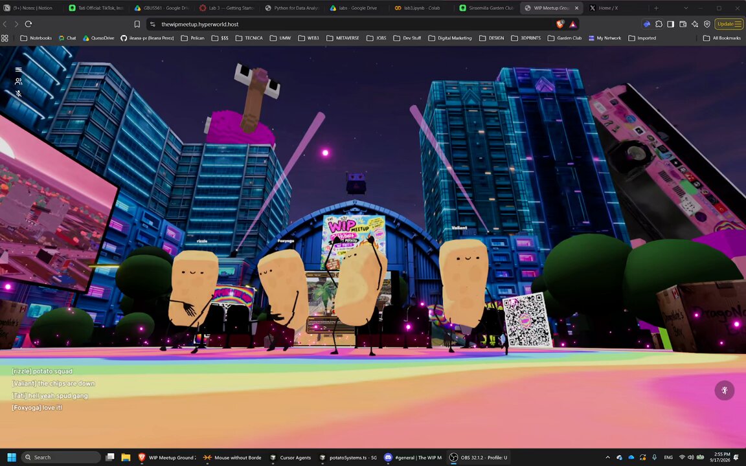Reload the current page
Image resolution: width=746 pixels, height=466 pixels.
coord(28,24)
